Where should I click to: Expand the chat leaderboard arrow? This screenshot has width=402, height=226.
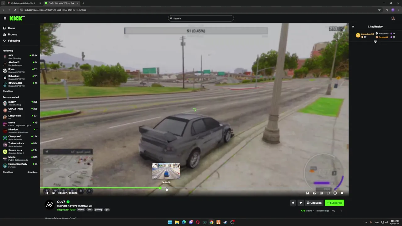[375, 42]
